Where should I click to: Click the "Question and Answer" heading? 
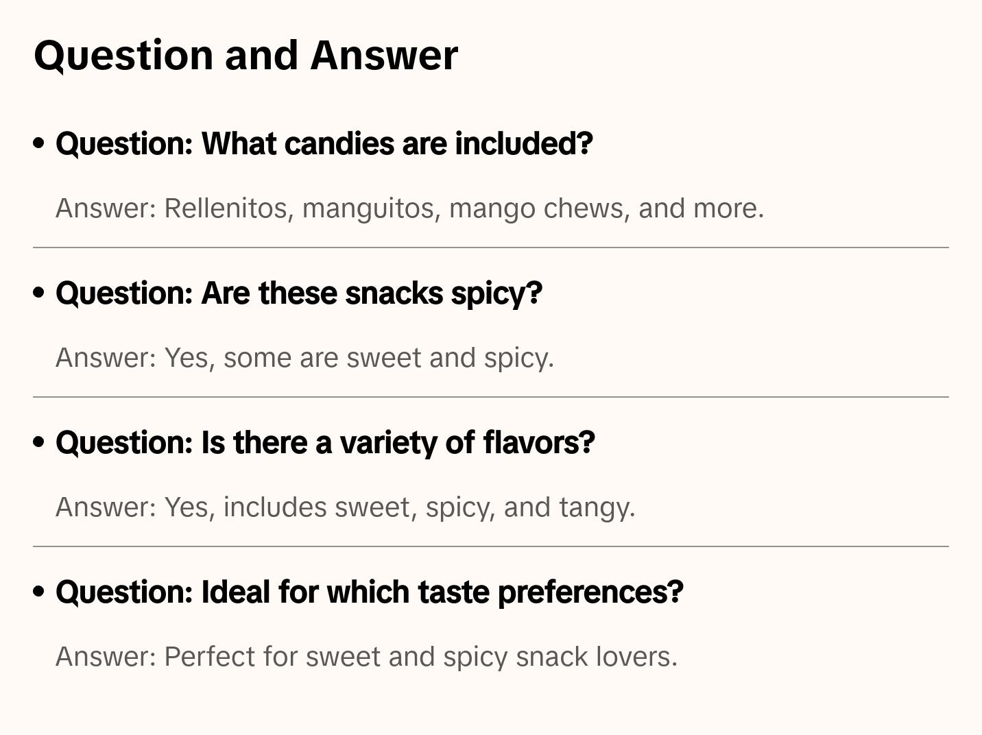[245, 55]
